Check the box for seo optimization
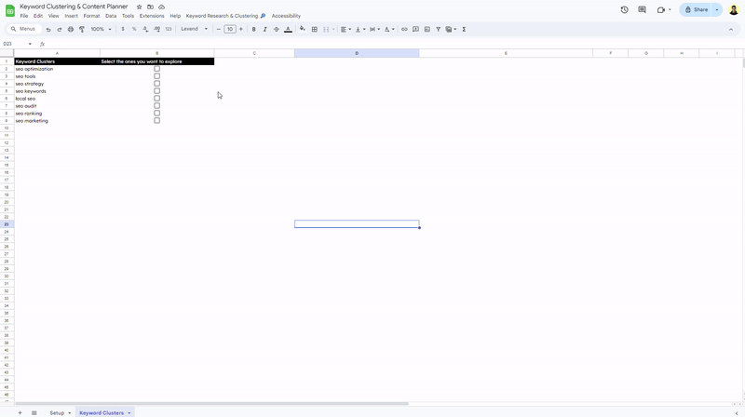The image size is (745, 417). click(156, 69)
